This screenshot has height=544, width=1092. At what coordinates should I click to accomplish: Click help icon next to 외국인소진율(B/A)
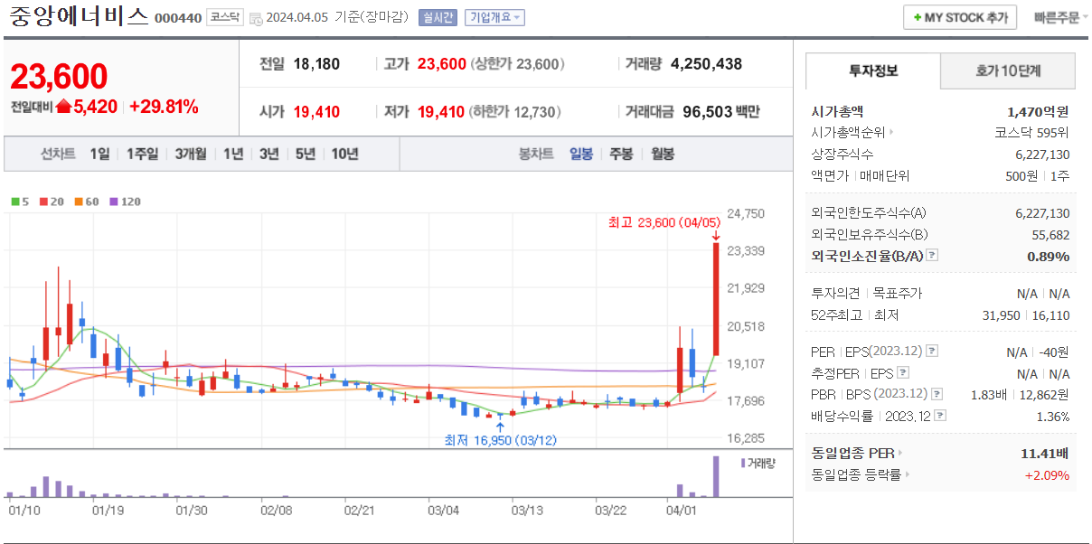pos(932,256)
